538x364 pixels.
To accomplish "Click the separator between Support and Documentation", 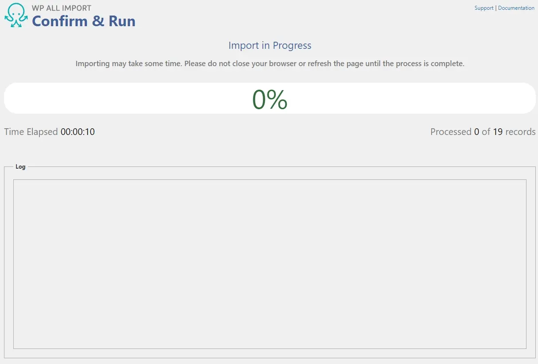I will point(496,8).
